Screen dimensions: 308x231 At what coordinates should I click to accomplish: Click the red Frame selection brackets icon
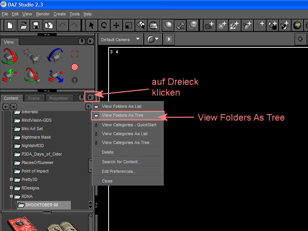tap(75, 54)
